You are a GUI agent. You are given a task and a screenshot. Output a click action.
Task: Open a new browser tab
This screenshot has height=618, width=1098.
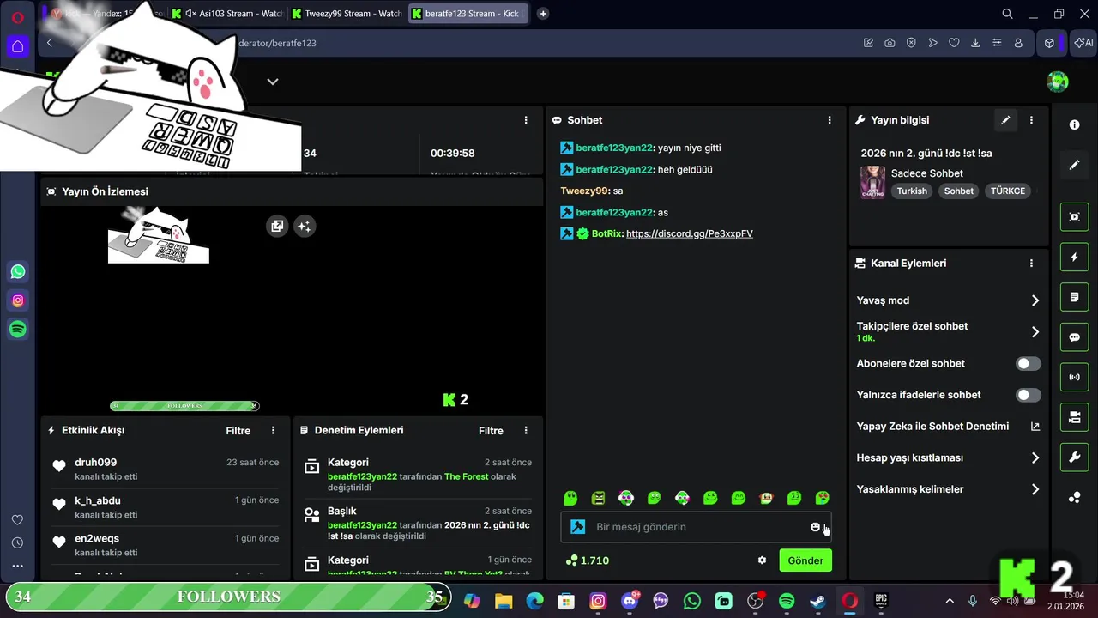click(543, 14)
